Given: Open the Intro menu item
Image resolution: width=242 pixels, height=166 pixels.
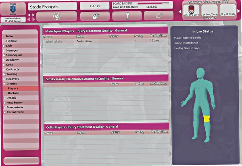Looking at the screenshot, I should tap(9, 36).
